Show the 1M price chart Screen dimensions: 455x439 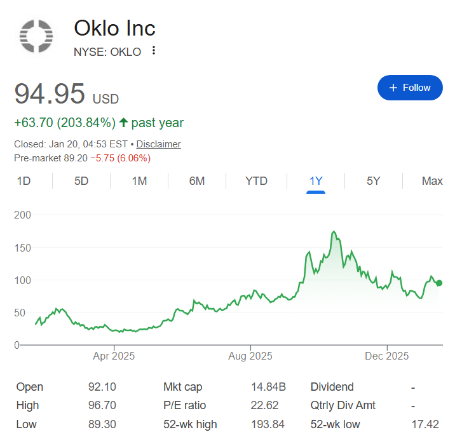tap(139, 181)
